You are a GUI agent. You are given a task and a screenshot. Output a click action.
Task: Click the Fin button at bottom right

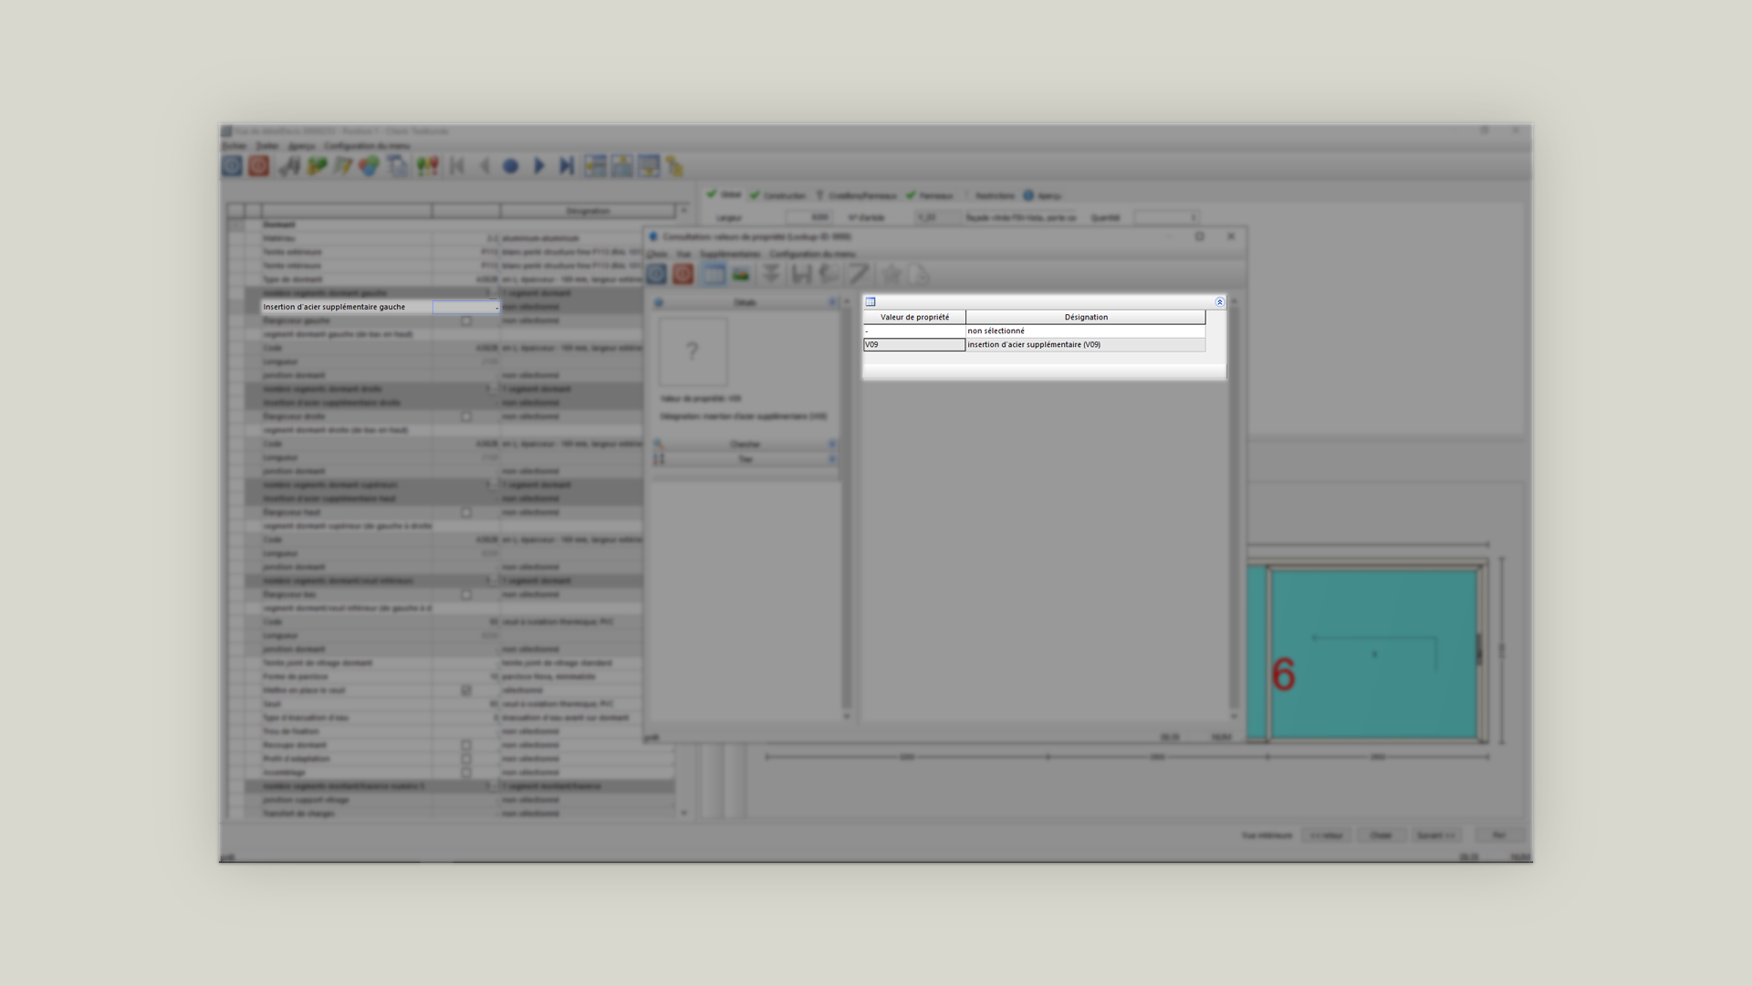[x=1498, y=835]
